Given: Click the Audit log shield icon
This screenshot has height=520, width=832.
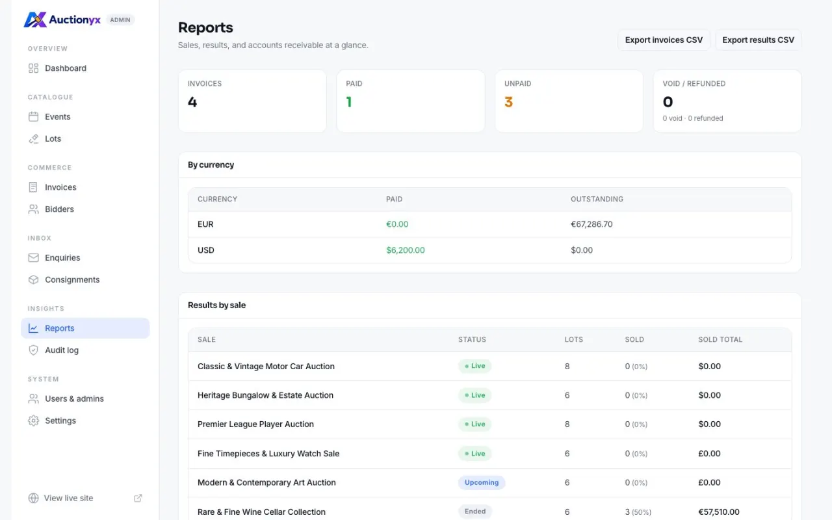Looking at the screenshot, I should 34,350.
